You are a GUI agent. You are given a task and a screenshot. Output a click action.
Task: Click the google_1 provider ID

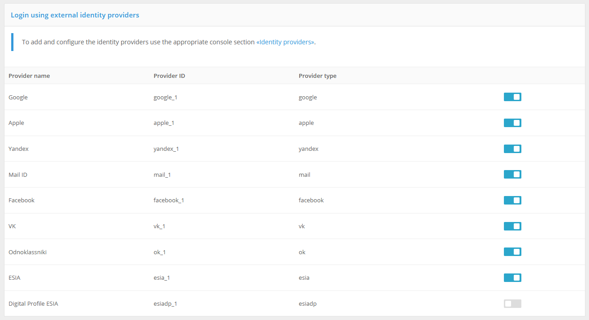165,97
